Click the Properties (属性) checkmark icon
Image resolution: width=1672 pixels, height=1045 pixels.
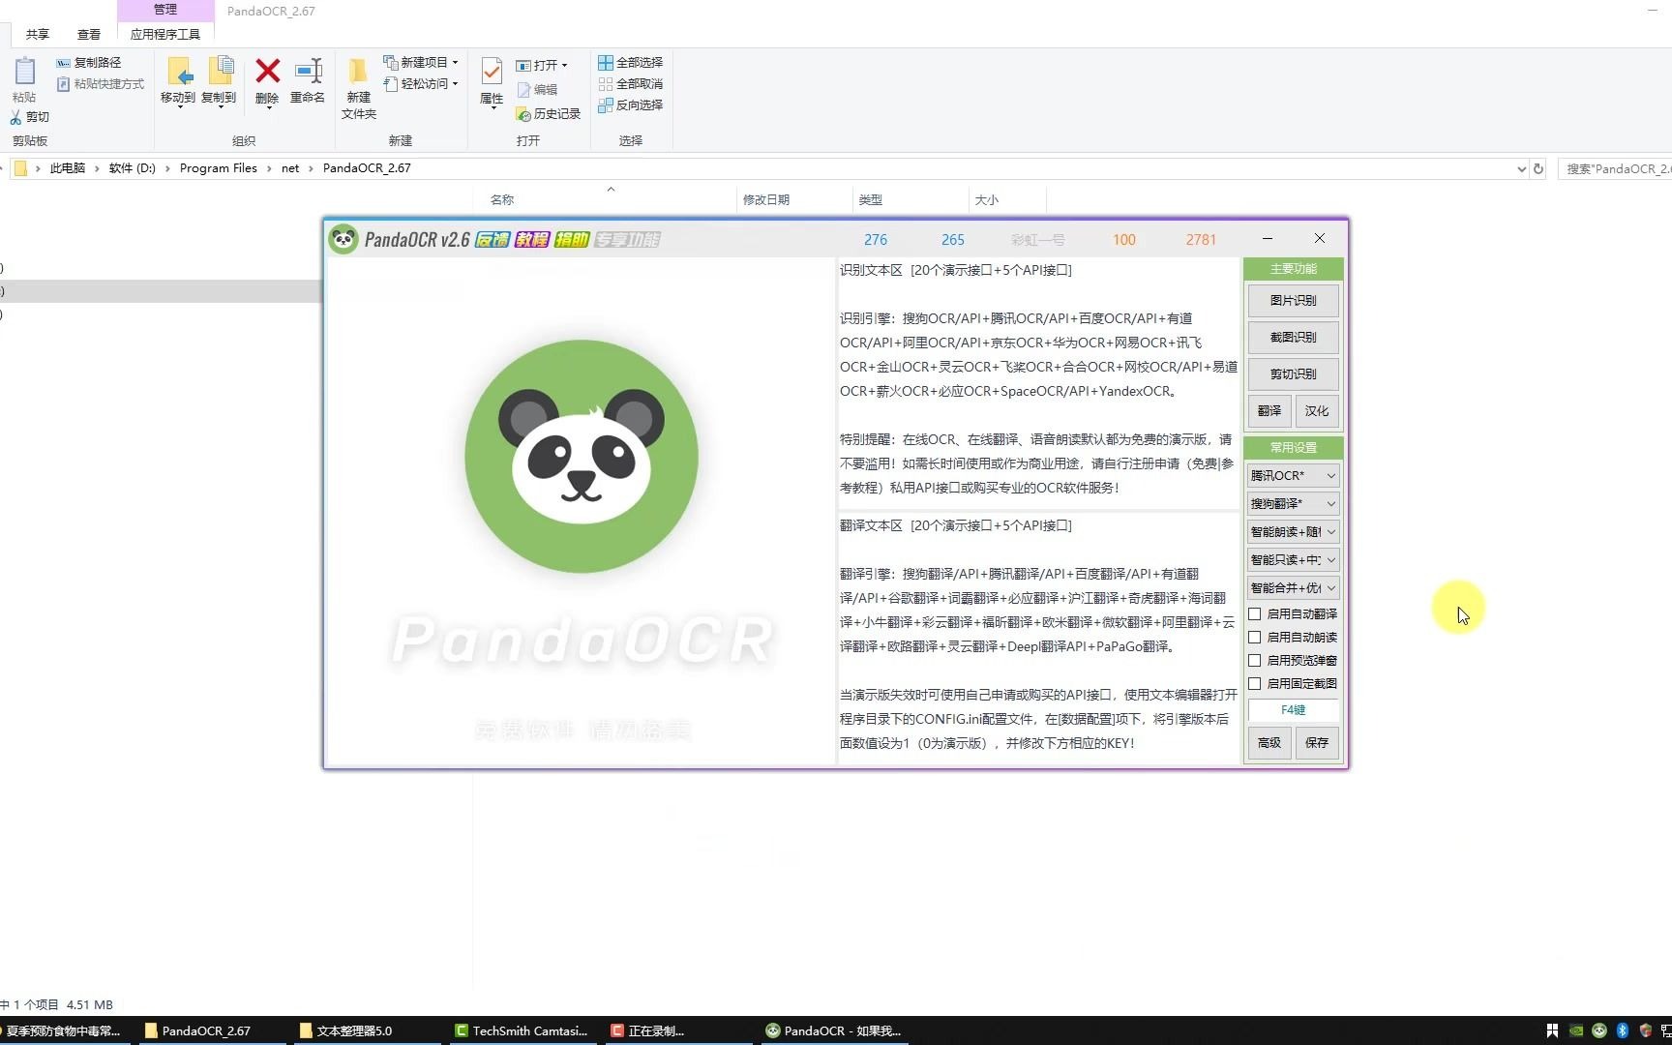[x=492, y=72]
